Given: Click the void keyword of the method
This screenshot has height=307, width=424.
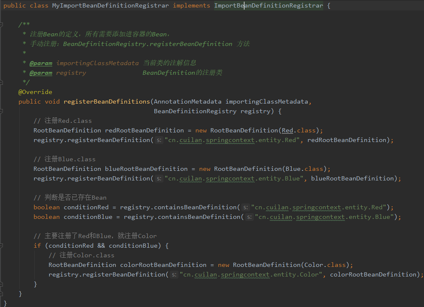Looking at the screenshot, I should click(52, 101).
